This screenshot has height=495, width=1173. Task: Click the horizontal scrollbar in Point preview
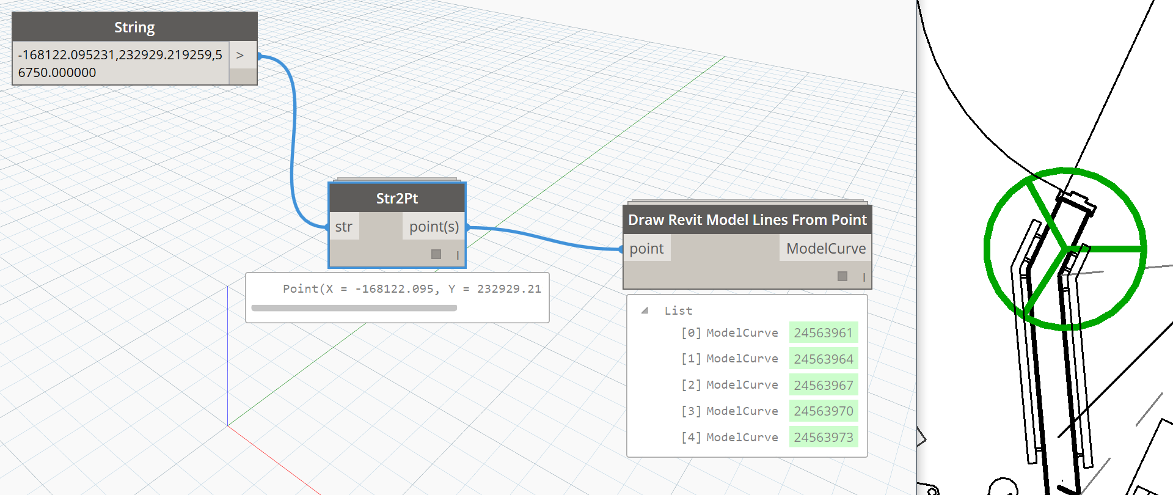(354, 308)
